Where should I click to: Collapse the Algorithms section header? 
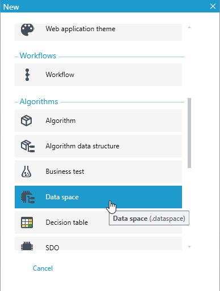[x=39, y=101]
